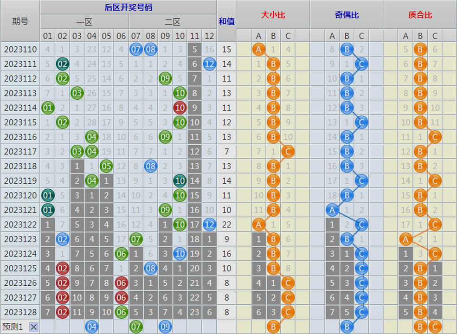This screenshot has width=457, height=334.
Task: Click green ball 09 in row 2023112
Action: point(165,78)
